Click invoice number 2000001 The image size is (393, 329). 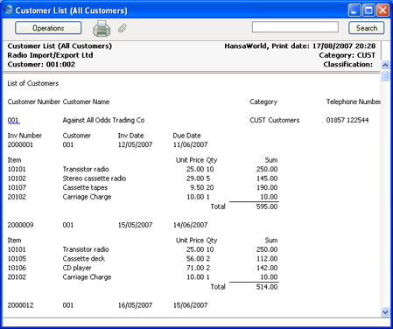20,144
